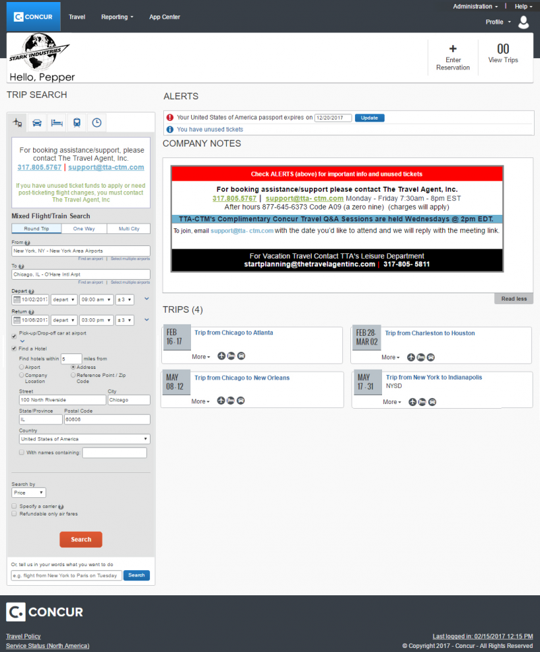Image resolution: width=540 pixels, height=652 pixels.
Task: Open the Travel Policy footer link
Action: click(x=23, y=636)
